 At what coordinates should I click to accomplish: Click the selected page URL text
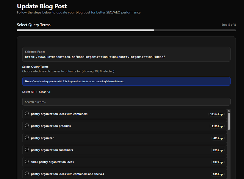[x=95, y=57]
